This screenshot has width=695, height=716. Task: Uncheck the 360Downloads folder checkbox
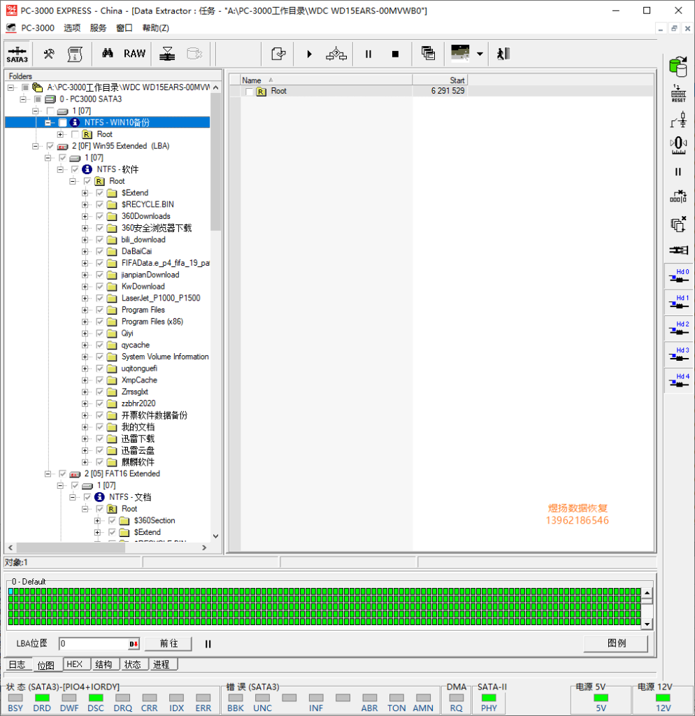[100, 216]
